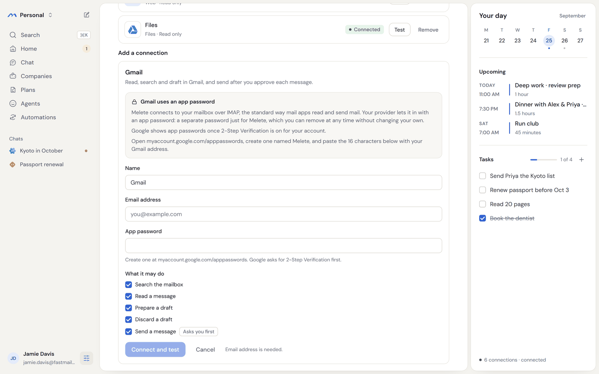Open settings sliders icon near Jamie Davis
Screen dimensions: 599x374
[86, 358]
